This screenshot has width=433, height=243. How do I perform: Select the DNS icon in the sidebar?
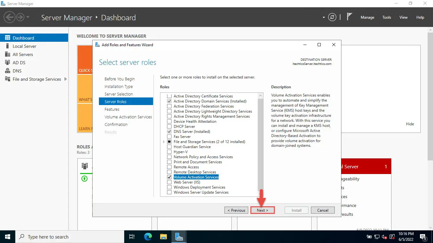pos(8,71)
